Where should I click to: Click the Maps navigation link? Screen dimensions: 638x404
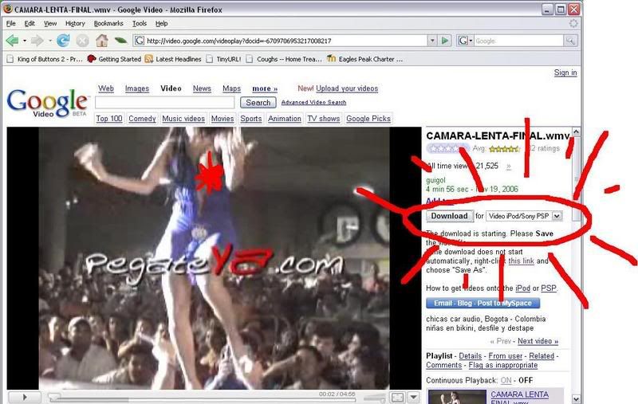[231, 88]
